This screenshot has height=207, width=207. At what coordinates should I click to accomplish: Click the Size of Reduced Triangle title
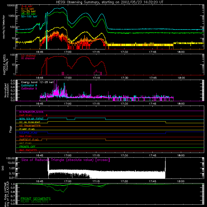click(x=65, y=160)
